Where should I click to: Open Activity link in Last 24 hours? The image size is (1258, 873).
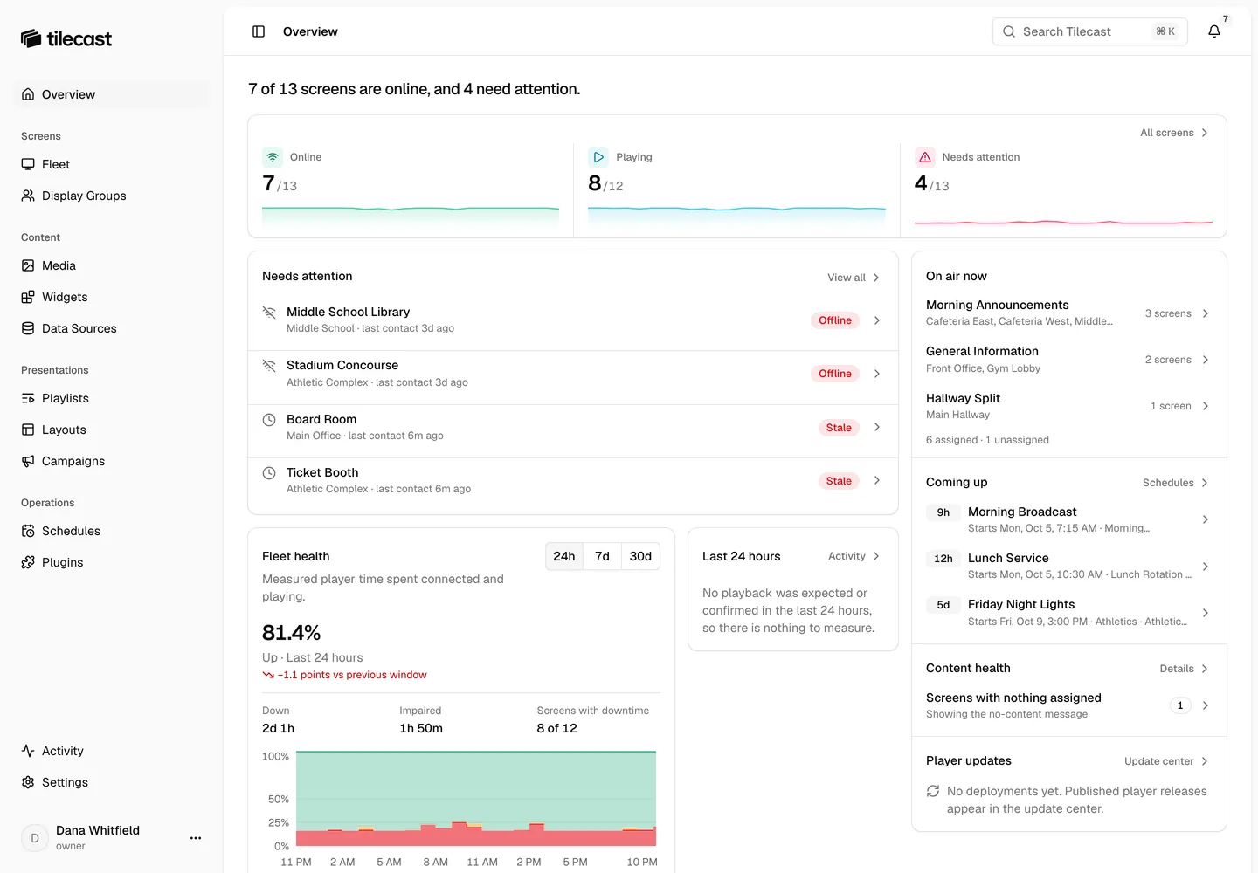pos(854,556)
